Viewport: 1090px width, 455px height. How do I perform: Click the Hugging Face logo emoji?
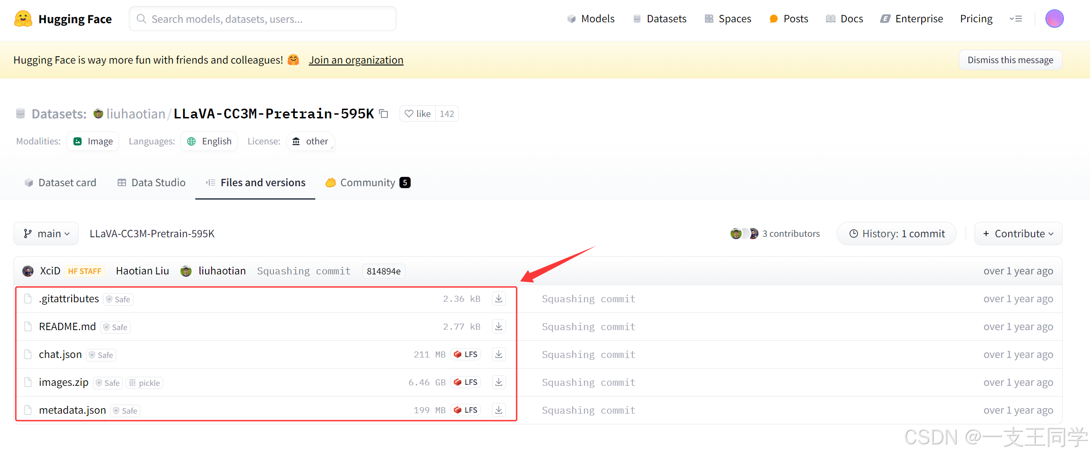point(23,19)
